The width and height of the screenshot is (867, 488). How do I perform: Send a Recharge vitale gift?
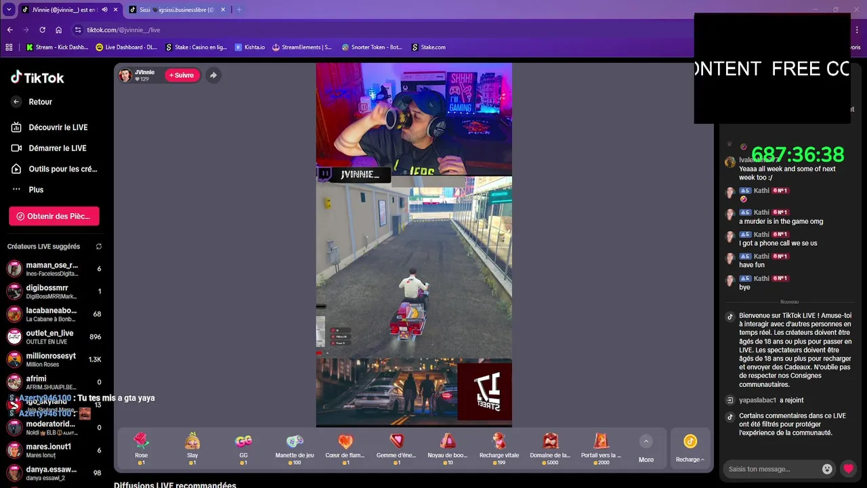click(x=499, y=449)
